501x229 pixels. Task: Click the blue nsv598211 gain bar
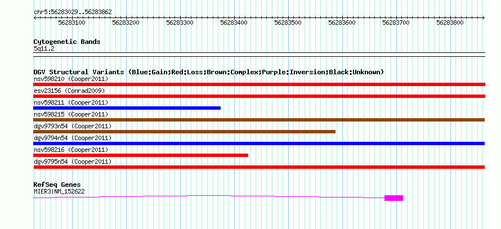[x=127, y=108]
